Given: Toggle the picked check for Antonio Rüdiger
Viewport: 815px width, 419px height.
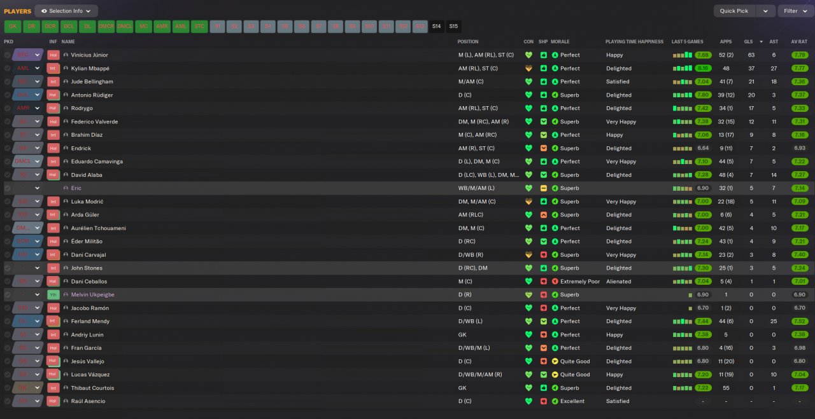Looking at the screenshot, I should point(7,95).
